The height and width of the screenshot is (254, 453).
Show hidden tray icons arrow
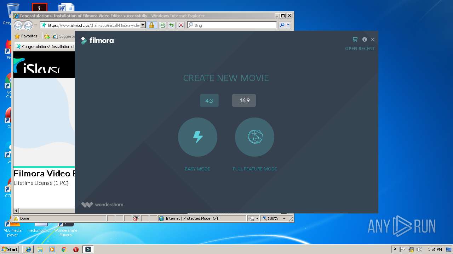395,249
